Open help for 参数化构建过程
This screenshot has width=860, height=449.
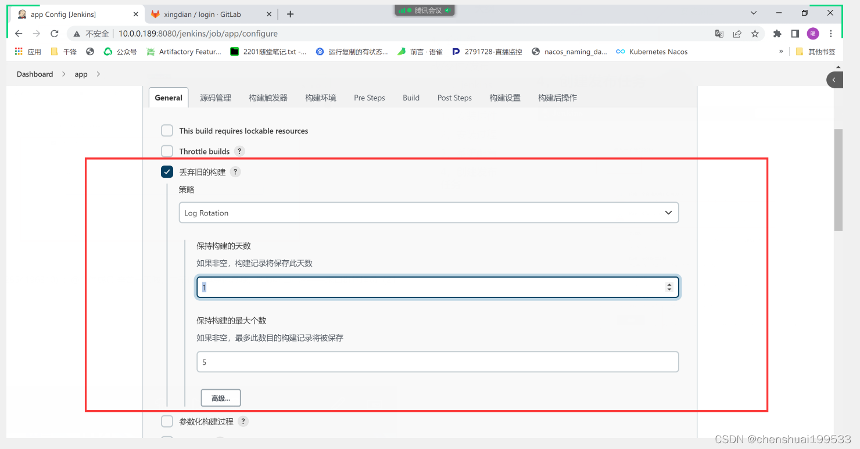[x=243, y=421]
